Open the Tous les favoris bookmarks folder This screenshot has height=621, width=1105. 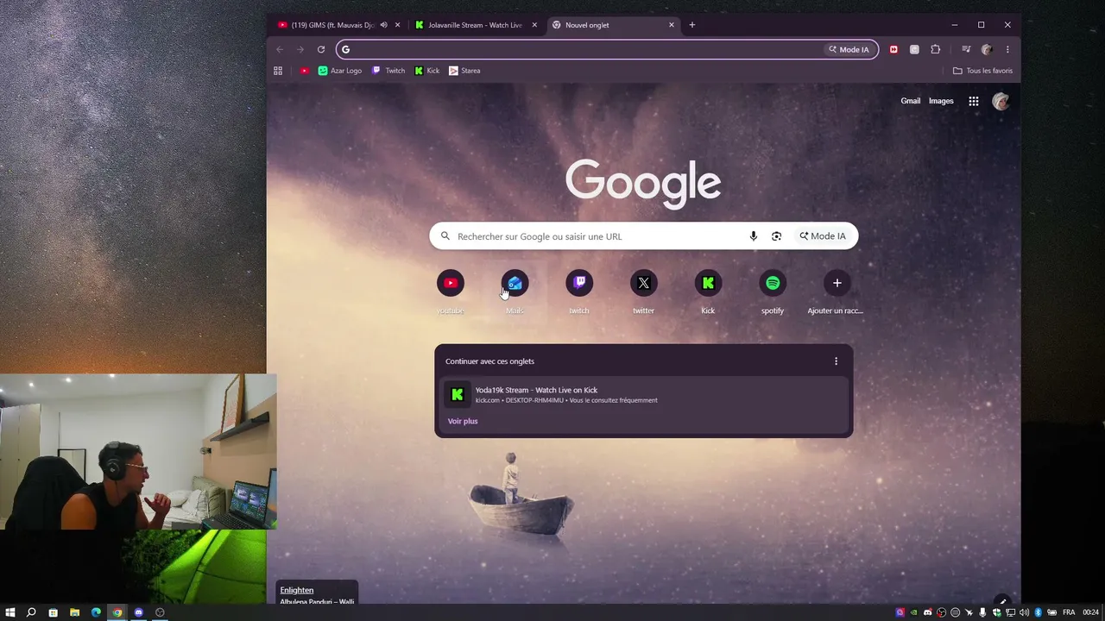pyautogui.click(x=982, y=71)
